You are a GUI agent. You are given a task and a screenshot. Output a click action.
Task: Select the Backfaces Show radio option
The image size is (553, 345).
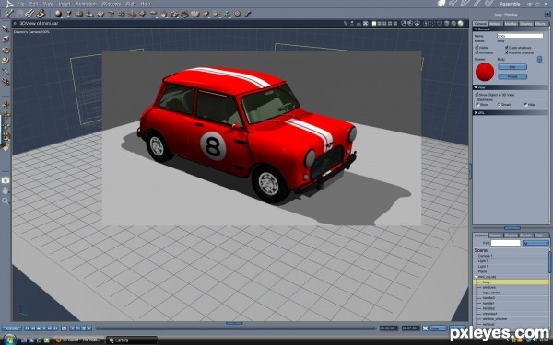(x=477, y=105)
